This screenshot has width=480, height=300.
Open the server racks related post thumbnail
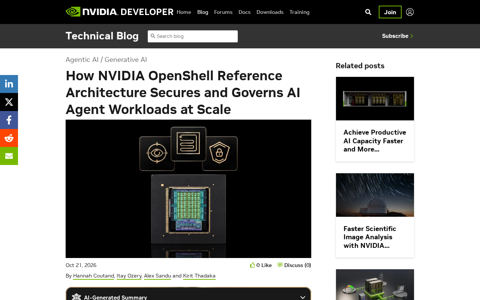[x=375, y=99]
